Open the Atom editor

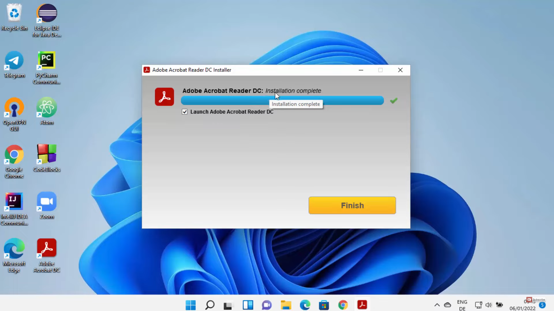click(x=46, y=107)
